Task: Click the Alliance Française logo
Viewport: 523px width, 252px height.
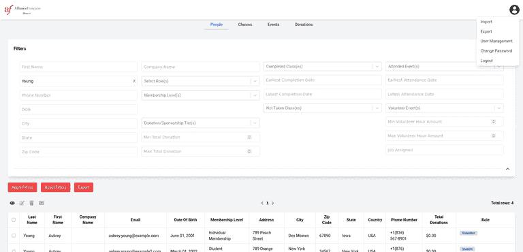Action: 22,10
